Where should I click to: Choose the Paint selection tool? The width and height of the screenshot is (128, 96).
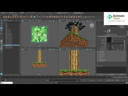pyautogui.click(x=1, y=26)
